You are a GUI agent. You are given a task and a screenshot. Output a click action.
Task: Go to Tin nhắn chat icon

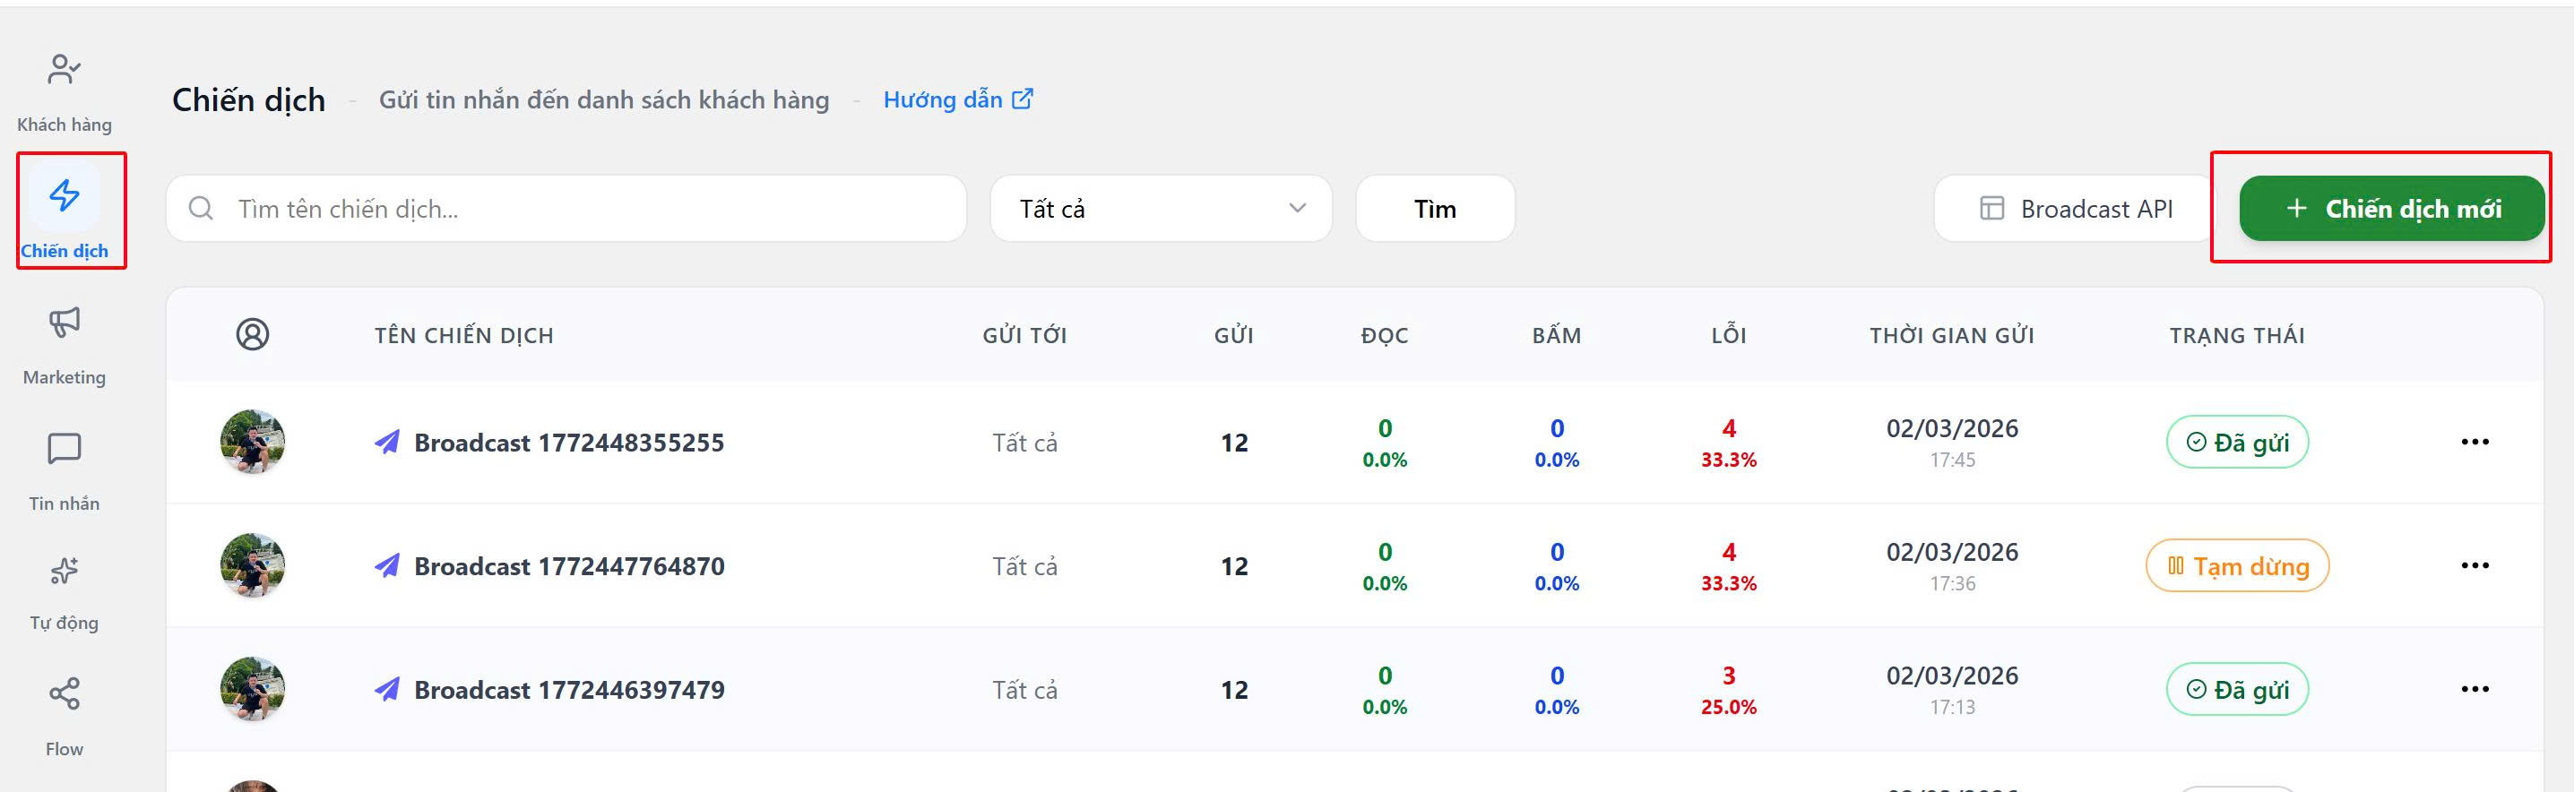click(64, 449)
